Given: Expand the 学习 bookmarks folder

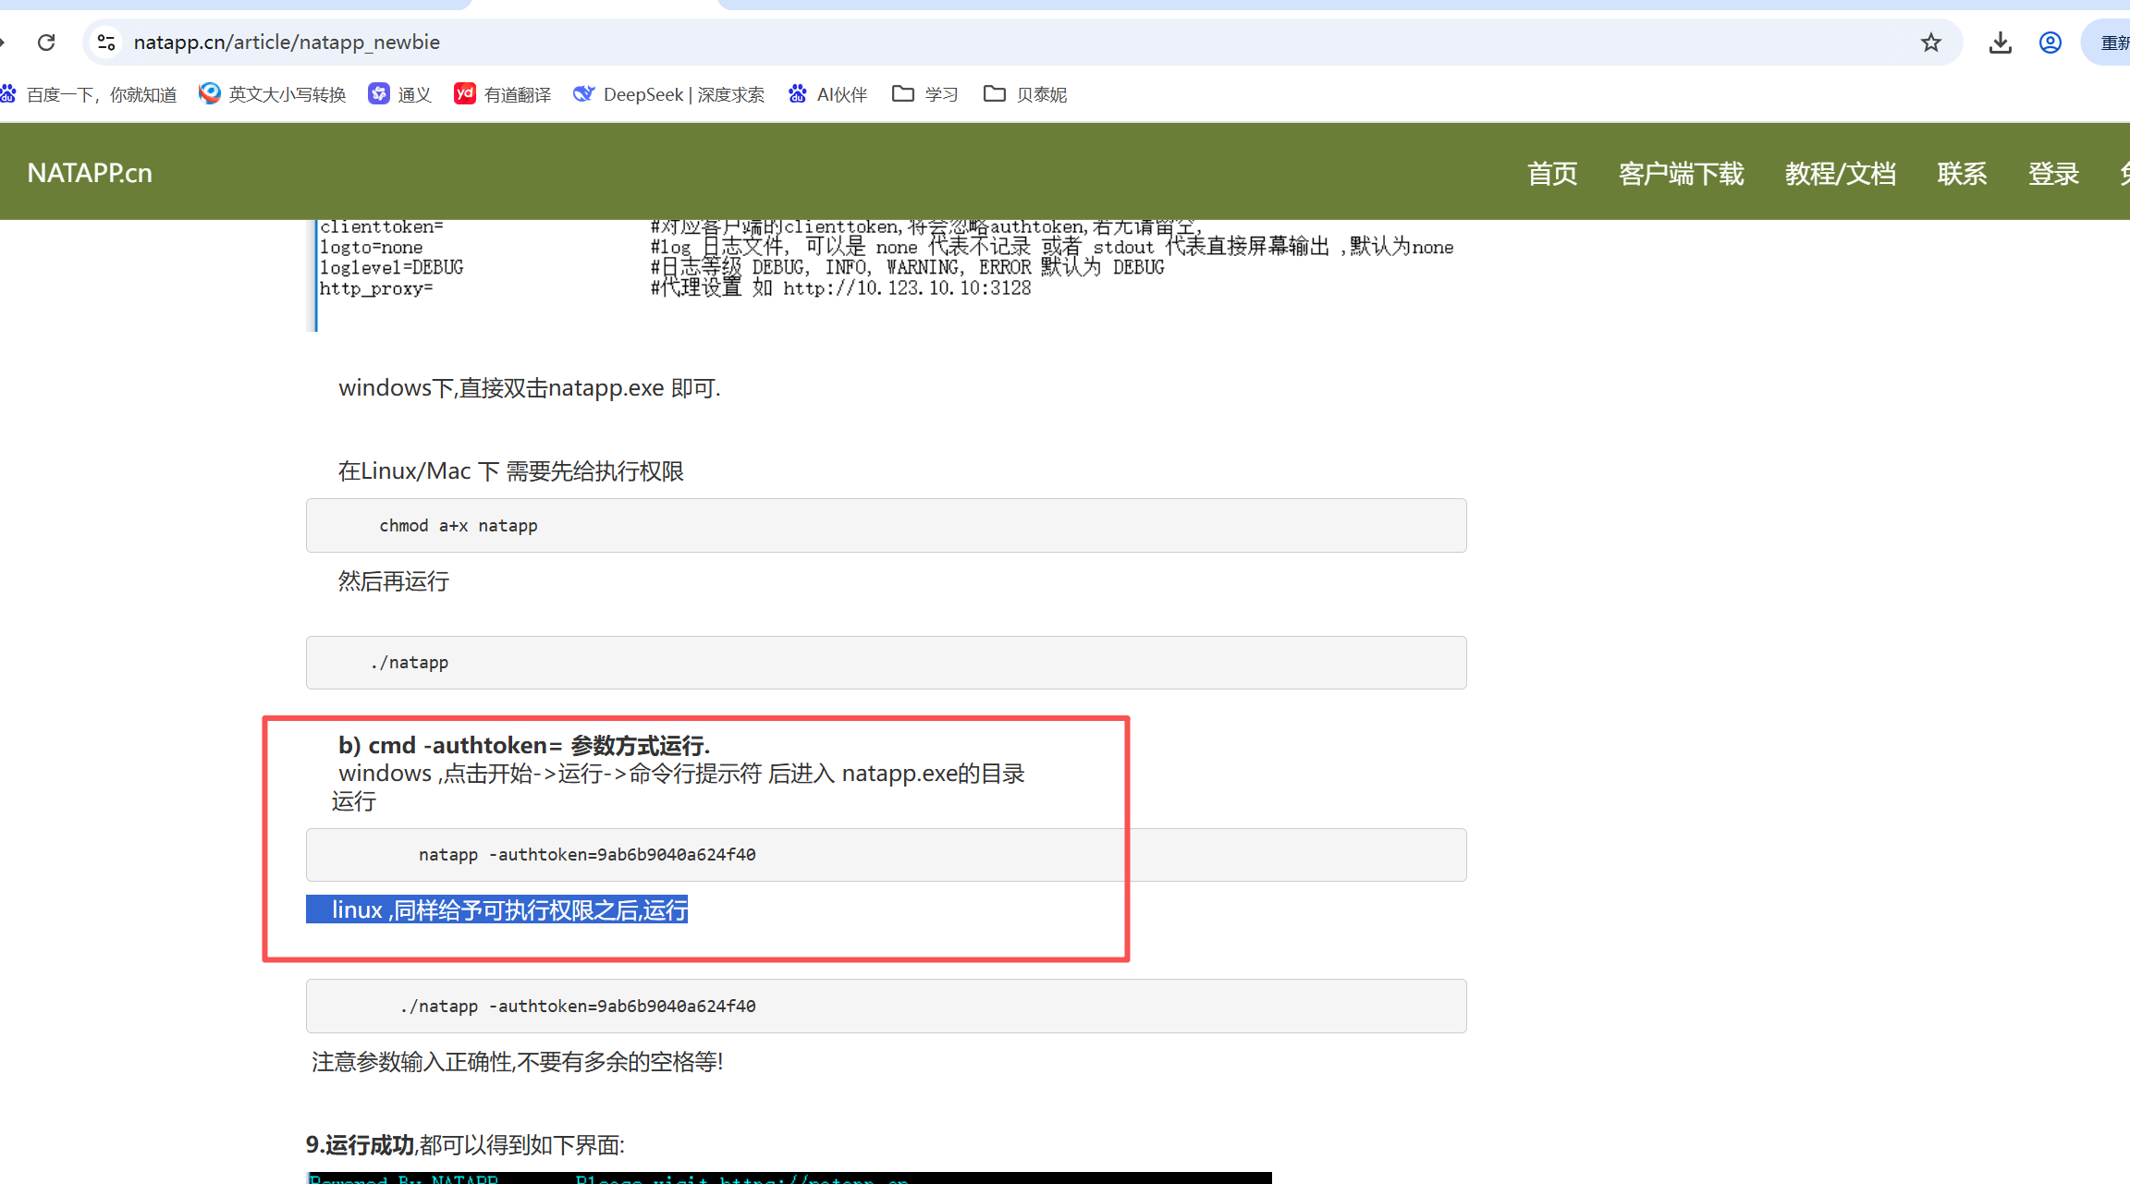Looking at the screenshot, I should click(x=924, y=94).
